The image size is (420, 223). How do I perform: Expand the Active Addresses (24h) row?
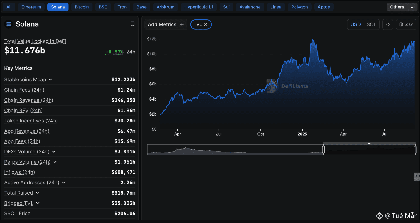[x=64, y=183]
